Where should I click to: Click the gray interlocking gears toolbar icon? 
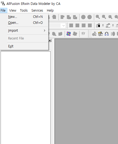point(94,34)
